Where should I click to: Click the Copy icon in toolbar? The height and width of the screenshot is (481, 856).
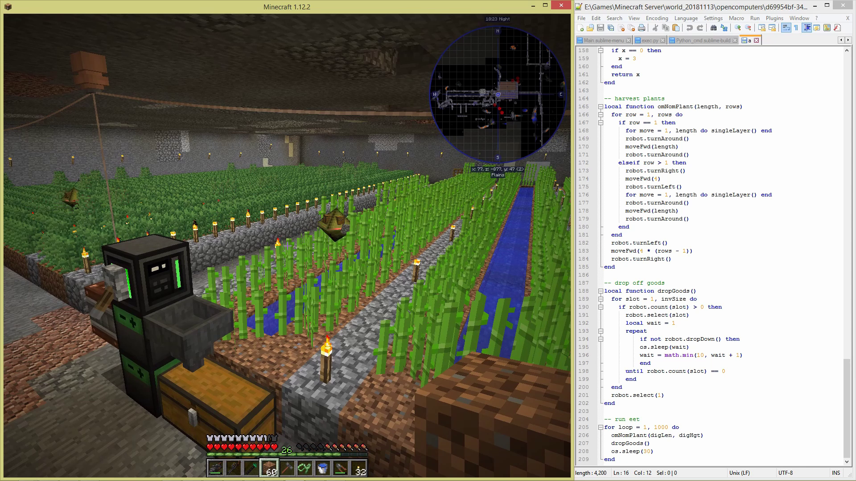pyautogui.click(x=666, y=28)
